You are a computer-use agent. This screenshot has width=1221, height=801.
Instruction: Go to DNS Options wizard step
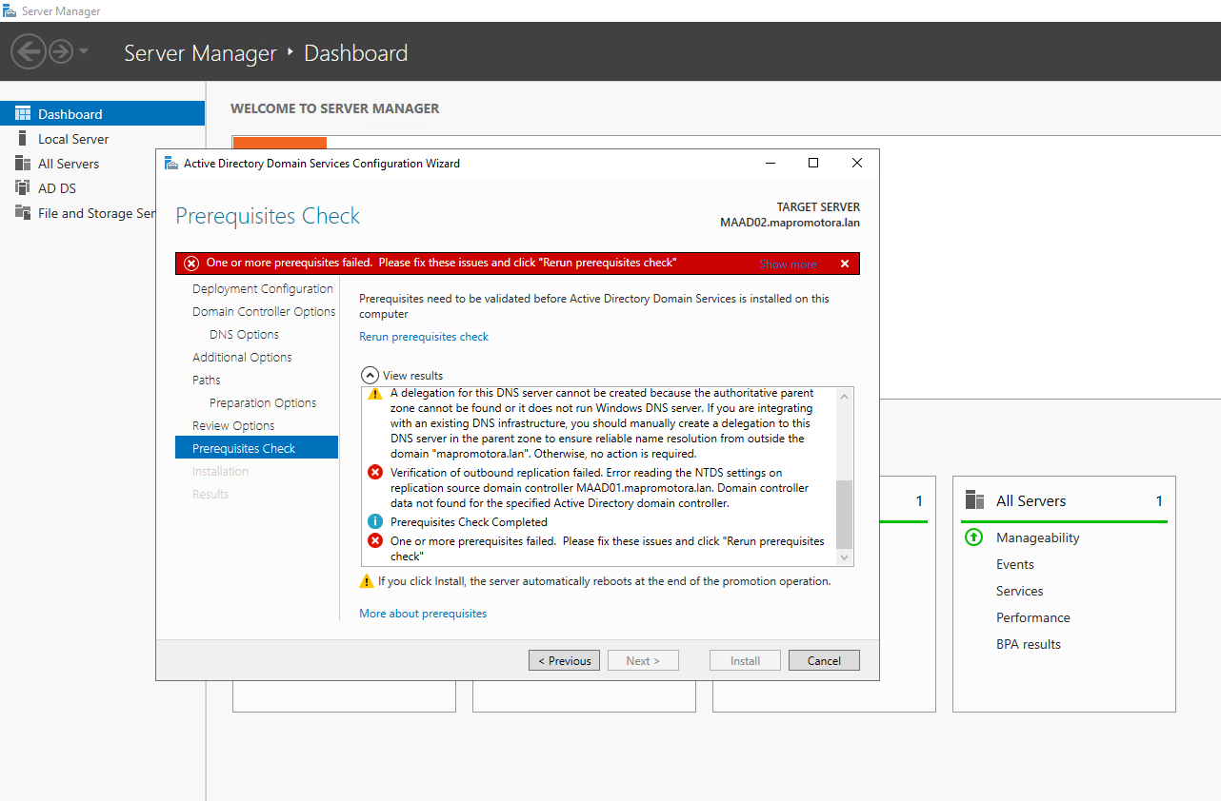pos(244,335)
